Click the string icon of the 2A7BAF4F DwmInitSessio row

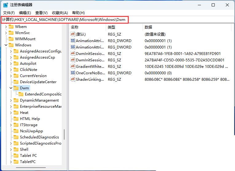pyautogui.click(x=73, y=60)
